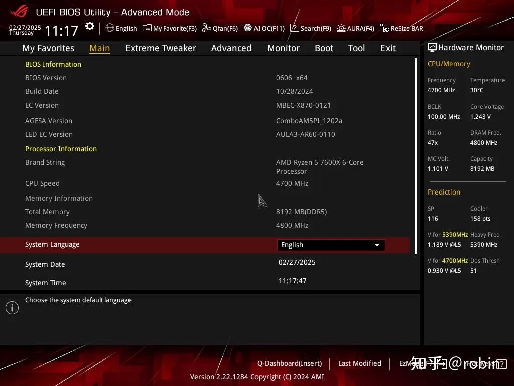Viewport: 514px width, 386px height.
Task: Open Qfan control settings
Action: pos(220,28)
